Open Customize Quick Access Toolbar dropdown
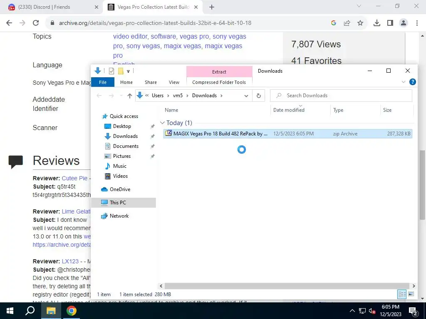This screenshot has height=319, width=426. pos(128,71)
